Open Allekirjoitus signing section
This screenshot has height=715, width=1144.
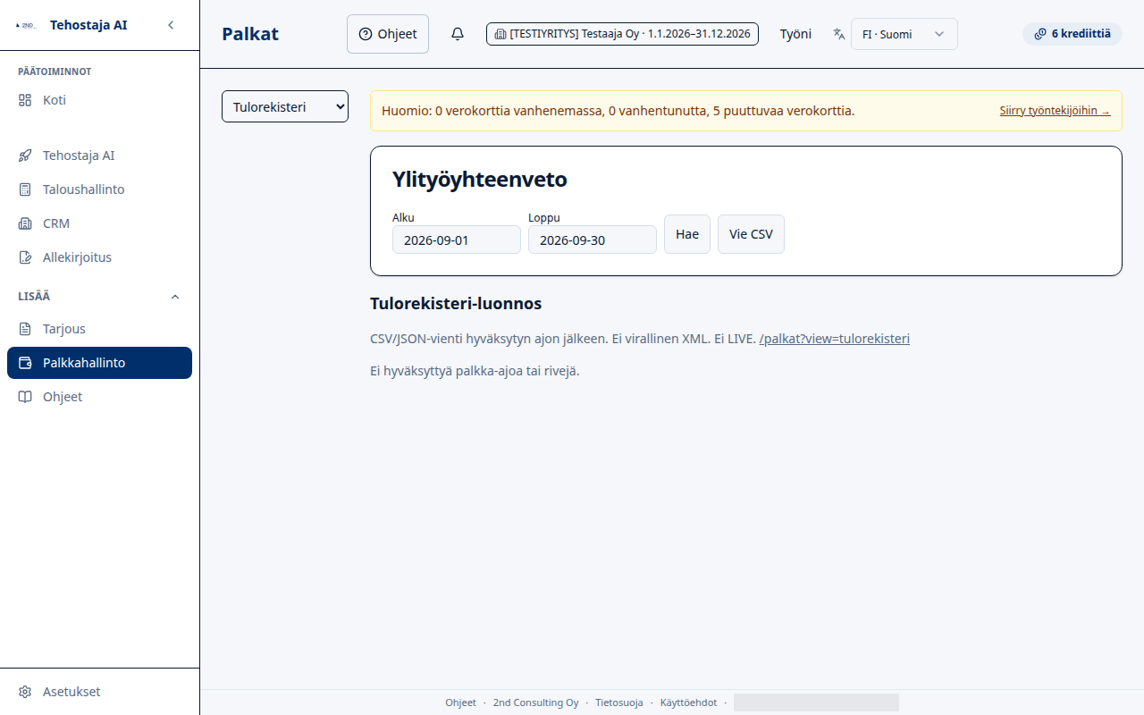click(99, 257)
